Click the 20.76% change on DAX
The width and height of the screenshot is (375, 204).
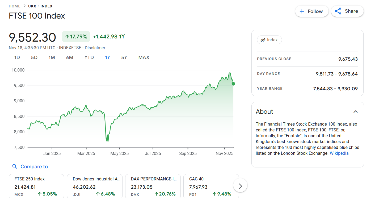tap(165, 194)
